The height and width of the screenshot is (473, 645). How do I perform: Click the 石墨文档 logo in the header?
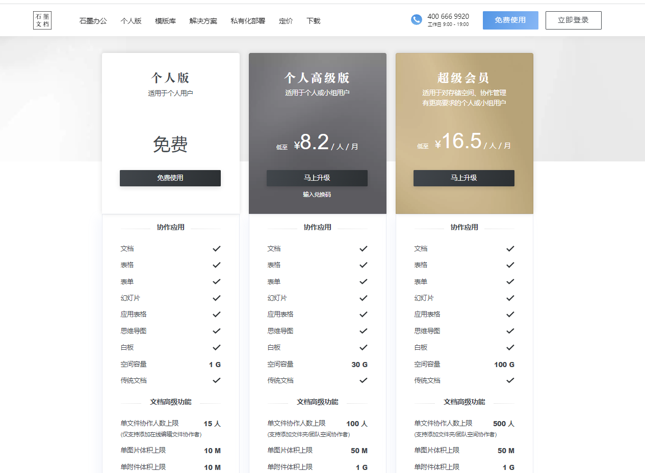(x=42, y=20)
